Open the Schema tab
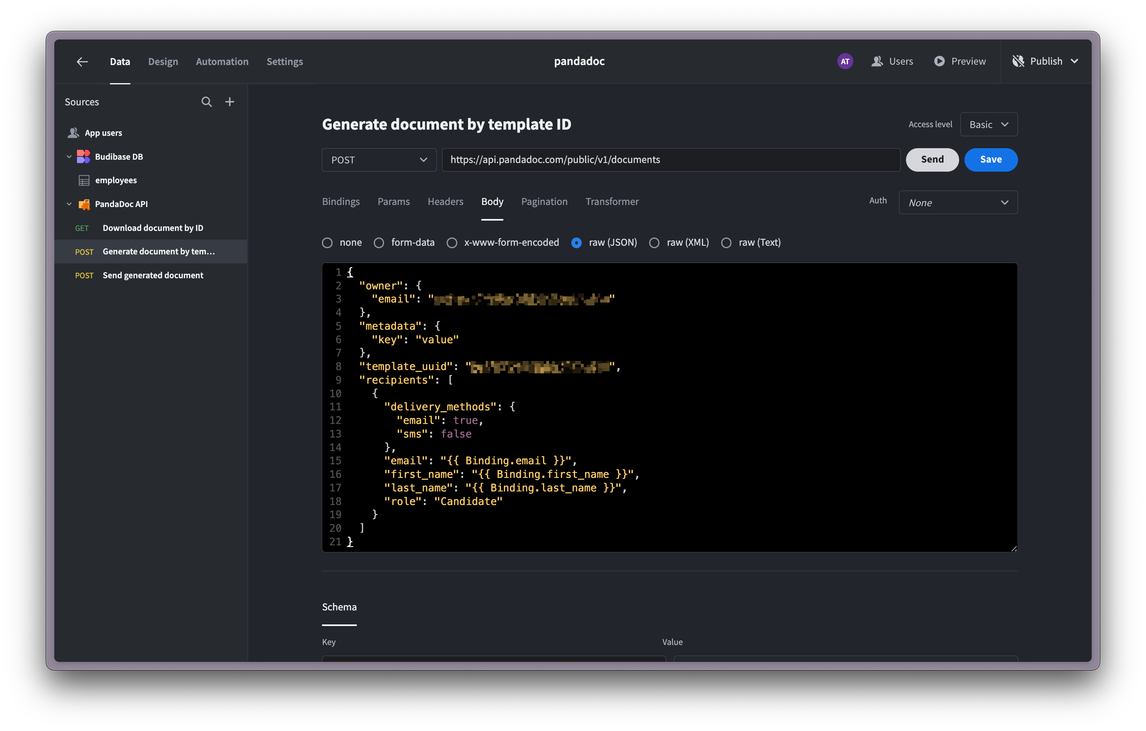Screen dimensions: 1146x731 tap(339, 607)
